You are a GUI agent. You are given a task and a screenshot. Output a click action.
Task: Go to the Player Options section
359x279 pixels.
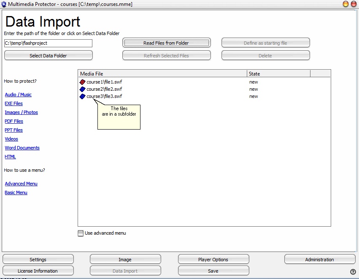click(x=213, y=260)
